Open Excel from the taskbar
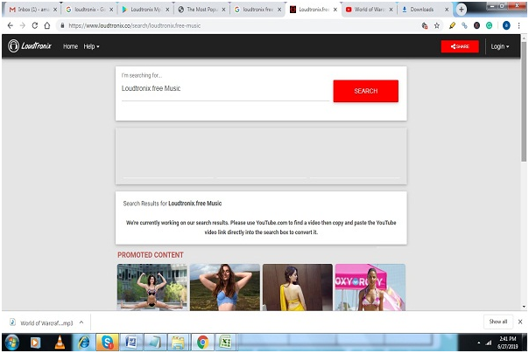Image resolution: width=529 pixels, height=353 pixels. pos(225,343)
